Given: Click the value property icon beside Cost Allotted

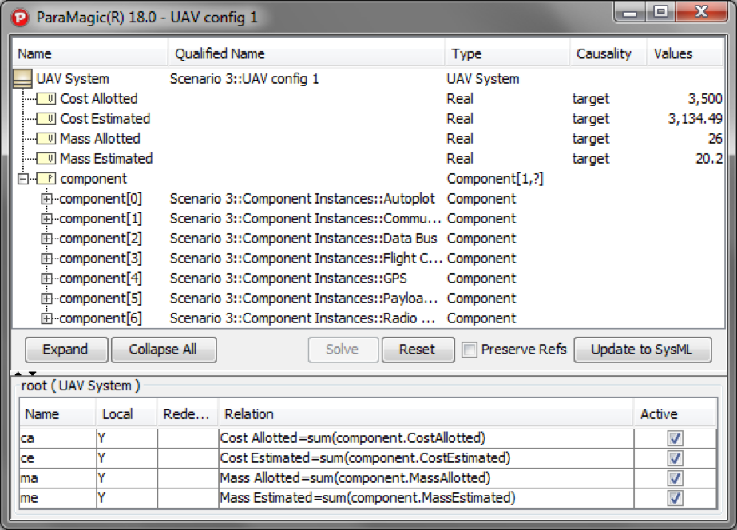Looking at the screenshot, I should coord(47,98).
